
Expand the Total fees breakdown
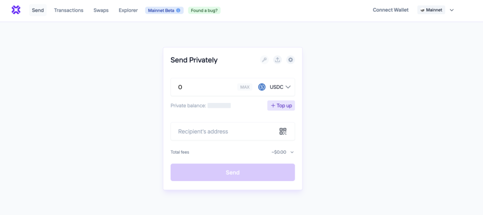coord(292,152)
